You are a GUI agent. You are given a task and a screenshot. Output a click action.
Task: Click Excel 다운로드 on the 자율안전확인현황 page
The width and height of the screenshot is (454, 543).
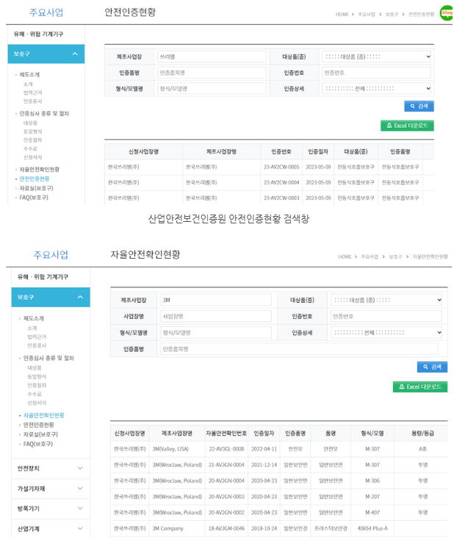click(420, 386)
